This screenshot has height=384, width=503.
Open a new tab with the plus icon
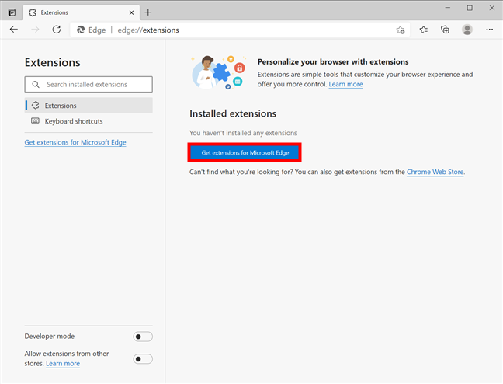coord(148,12)
